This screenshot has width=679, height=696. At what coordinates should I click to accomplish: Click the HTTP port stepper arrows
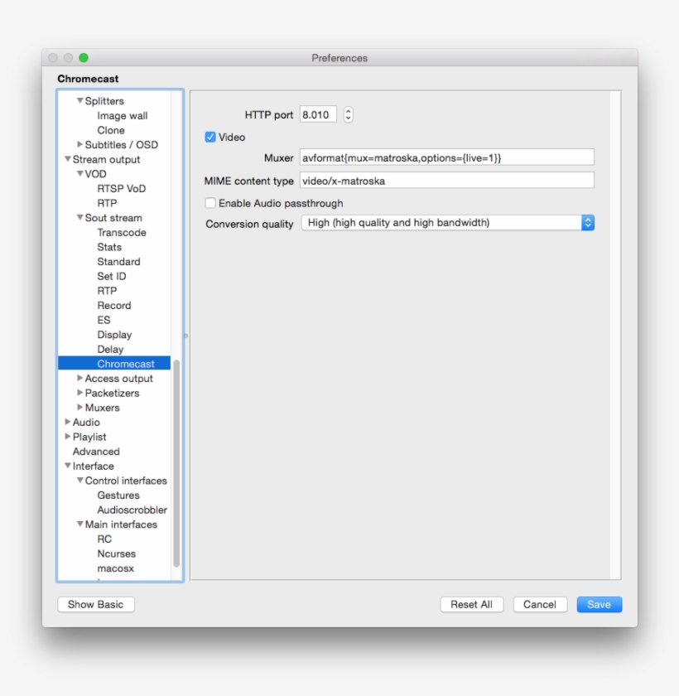pos(348,115)
